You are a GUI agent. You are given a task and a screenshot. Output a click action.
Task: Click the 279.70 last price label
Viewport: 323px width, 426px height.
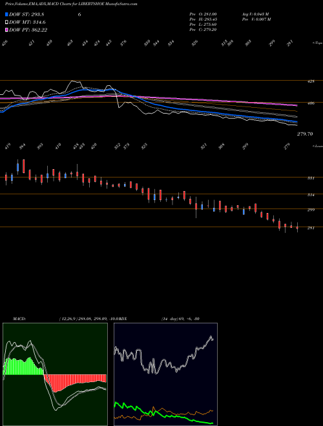[x=305, y=134]
